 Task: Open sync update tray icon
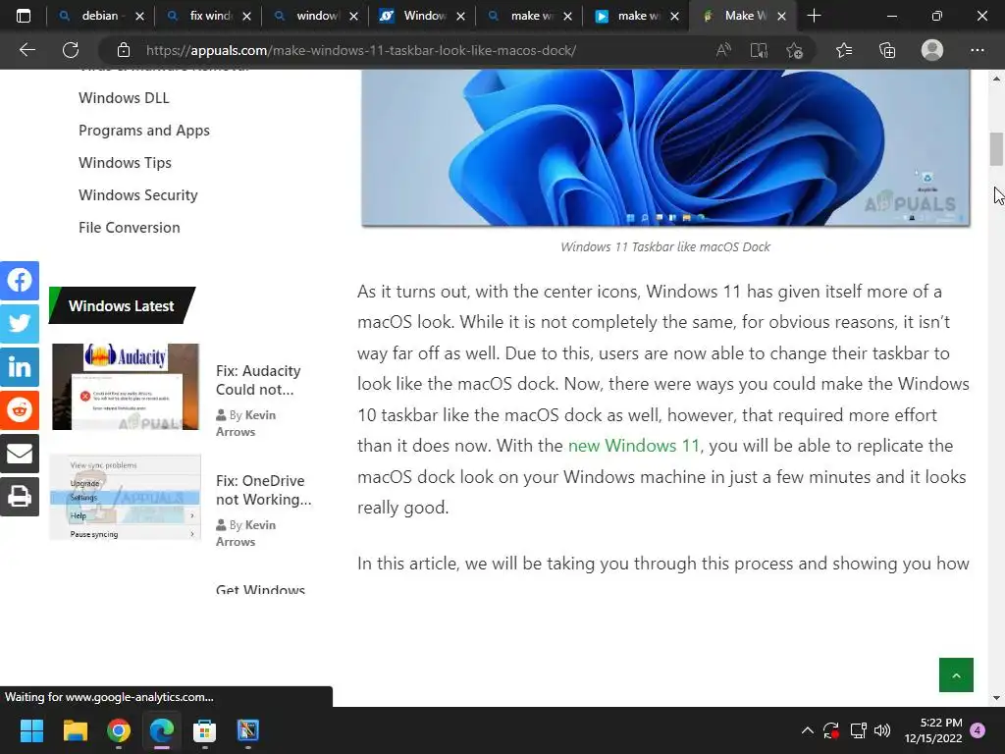[x=831, y=730]
